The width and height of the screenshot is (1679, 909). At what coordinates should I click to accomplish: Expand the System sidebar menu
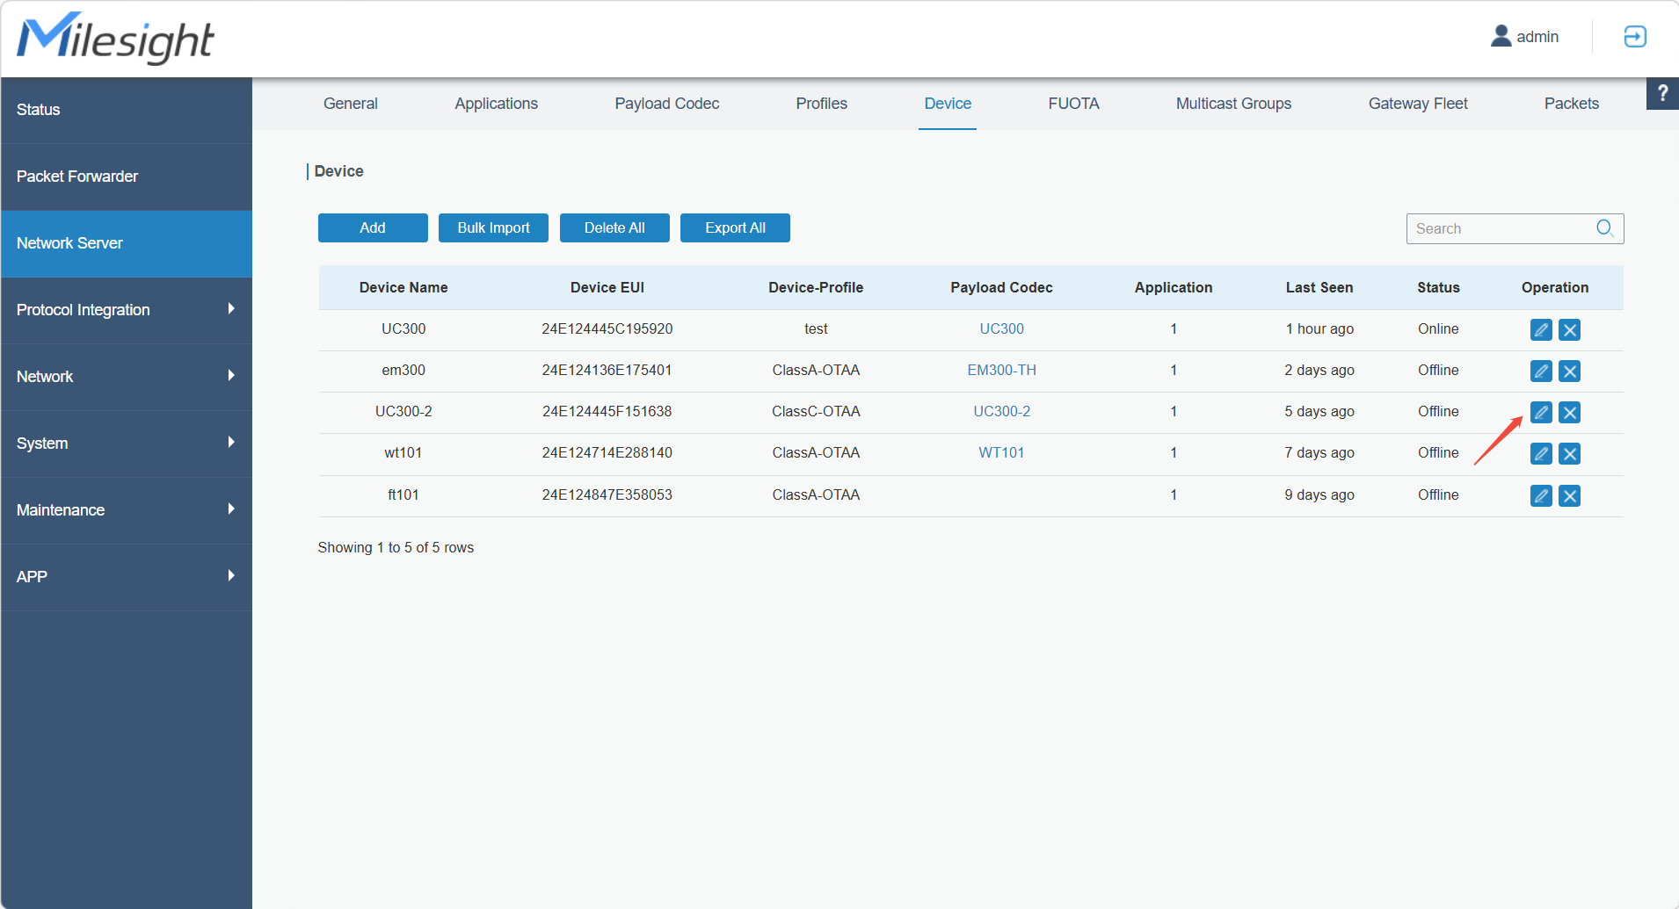tap(127, 444)
